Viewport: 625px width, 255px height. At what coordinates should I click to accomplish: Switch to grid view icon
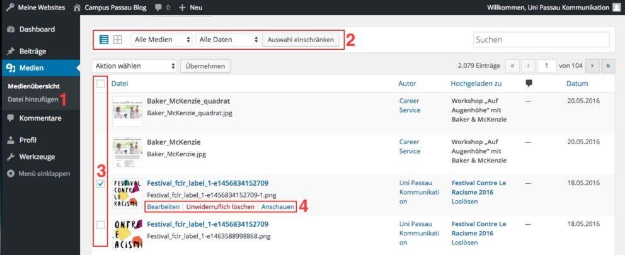click(x=118, y=40)
